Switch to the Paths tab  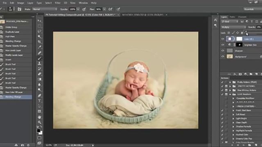(x=232, y=17)
